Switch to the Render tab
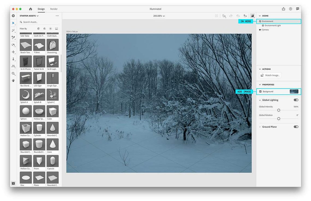Screen dimensions: 311x201 [54, 9]
